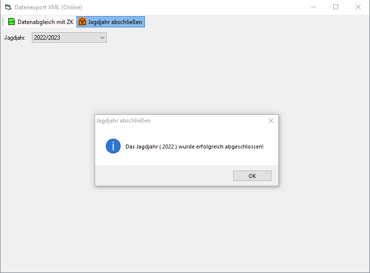Click the gray dialog footer left of OK
The width and height of the screenshot is (370, 273).
162,175
